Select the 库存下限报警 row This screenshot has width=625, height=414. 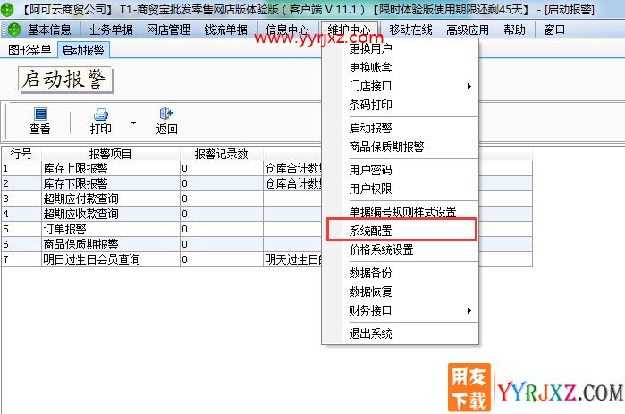click(267, 183)
